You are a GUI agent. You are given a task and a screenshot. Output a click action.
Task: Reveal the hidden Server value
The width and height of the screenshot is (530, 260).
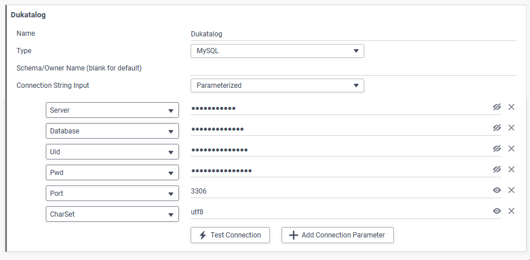496,107
